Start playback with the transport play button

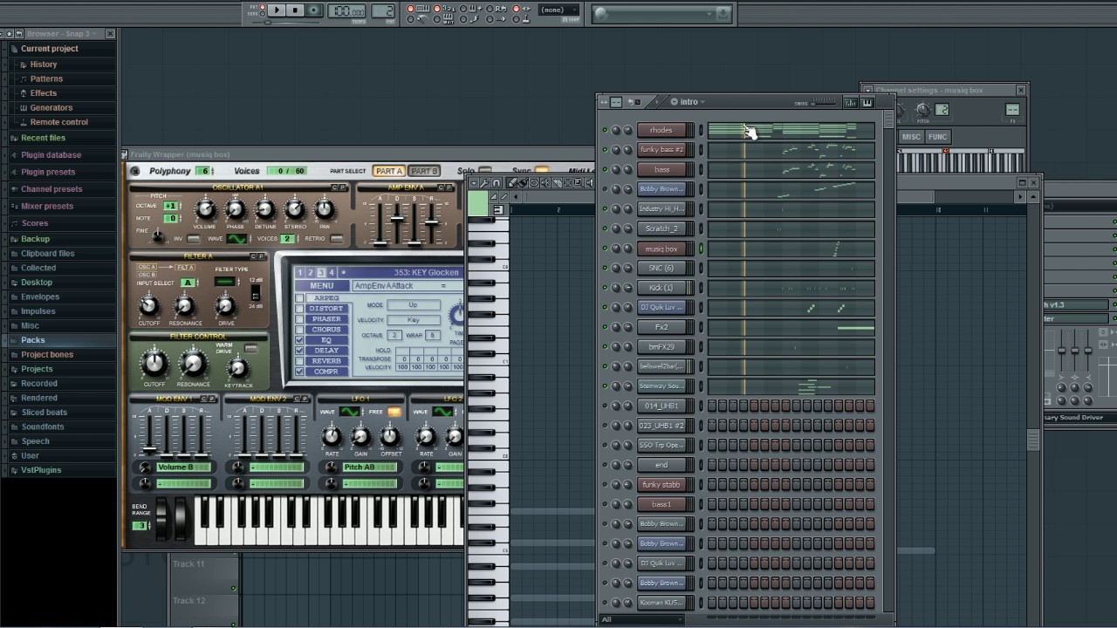point(277,10)
